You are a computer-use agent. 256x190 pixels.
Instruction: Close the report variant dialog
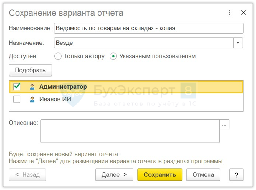[x=243, y=13]
